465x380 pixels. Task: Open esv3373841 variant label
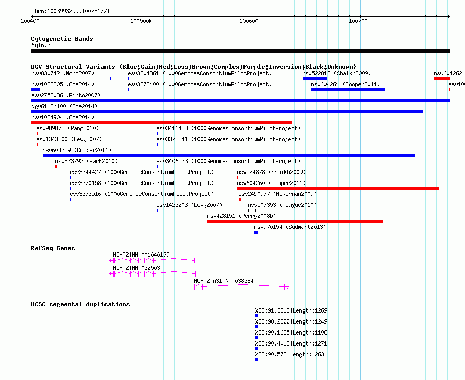point(228,139)
